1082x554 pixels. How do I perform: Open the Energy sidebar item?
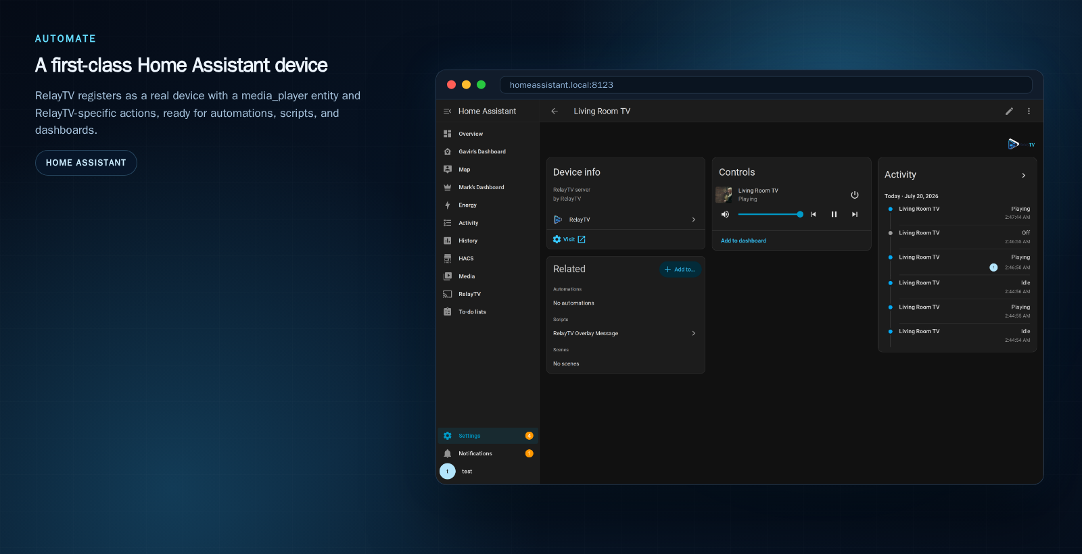pos(488,205)
